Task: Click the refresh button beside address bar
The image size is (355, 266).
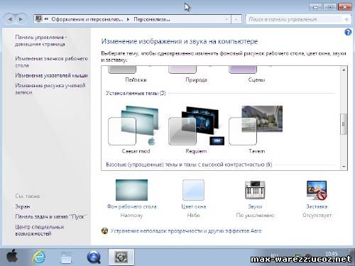Action: (236, 19)
